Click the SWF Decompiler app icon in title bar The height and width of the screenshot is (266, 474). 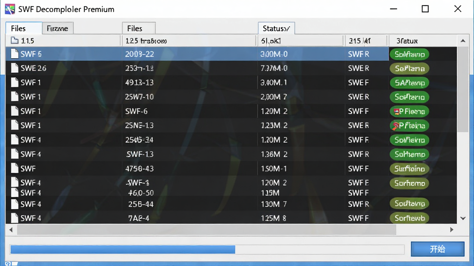[10, 9]
